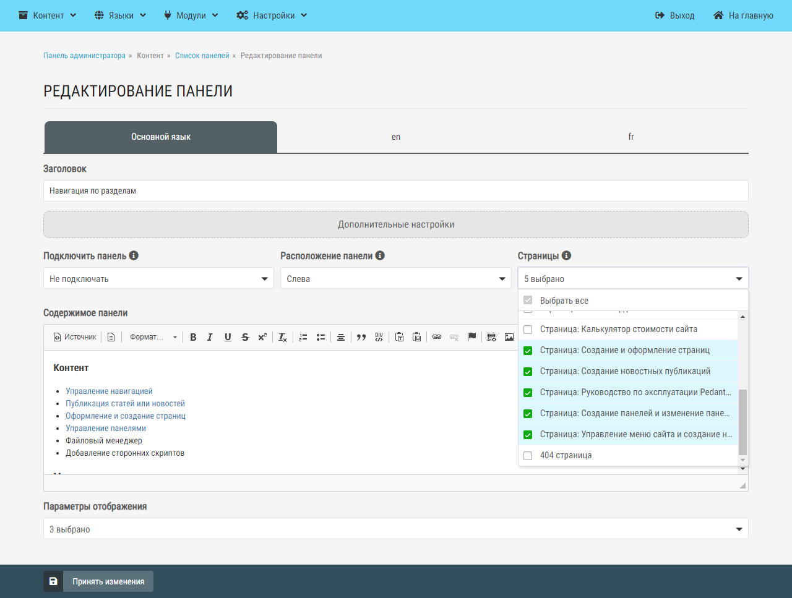
Task: Toggle superscript formatting in editor
Action: tap(262, 337)
